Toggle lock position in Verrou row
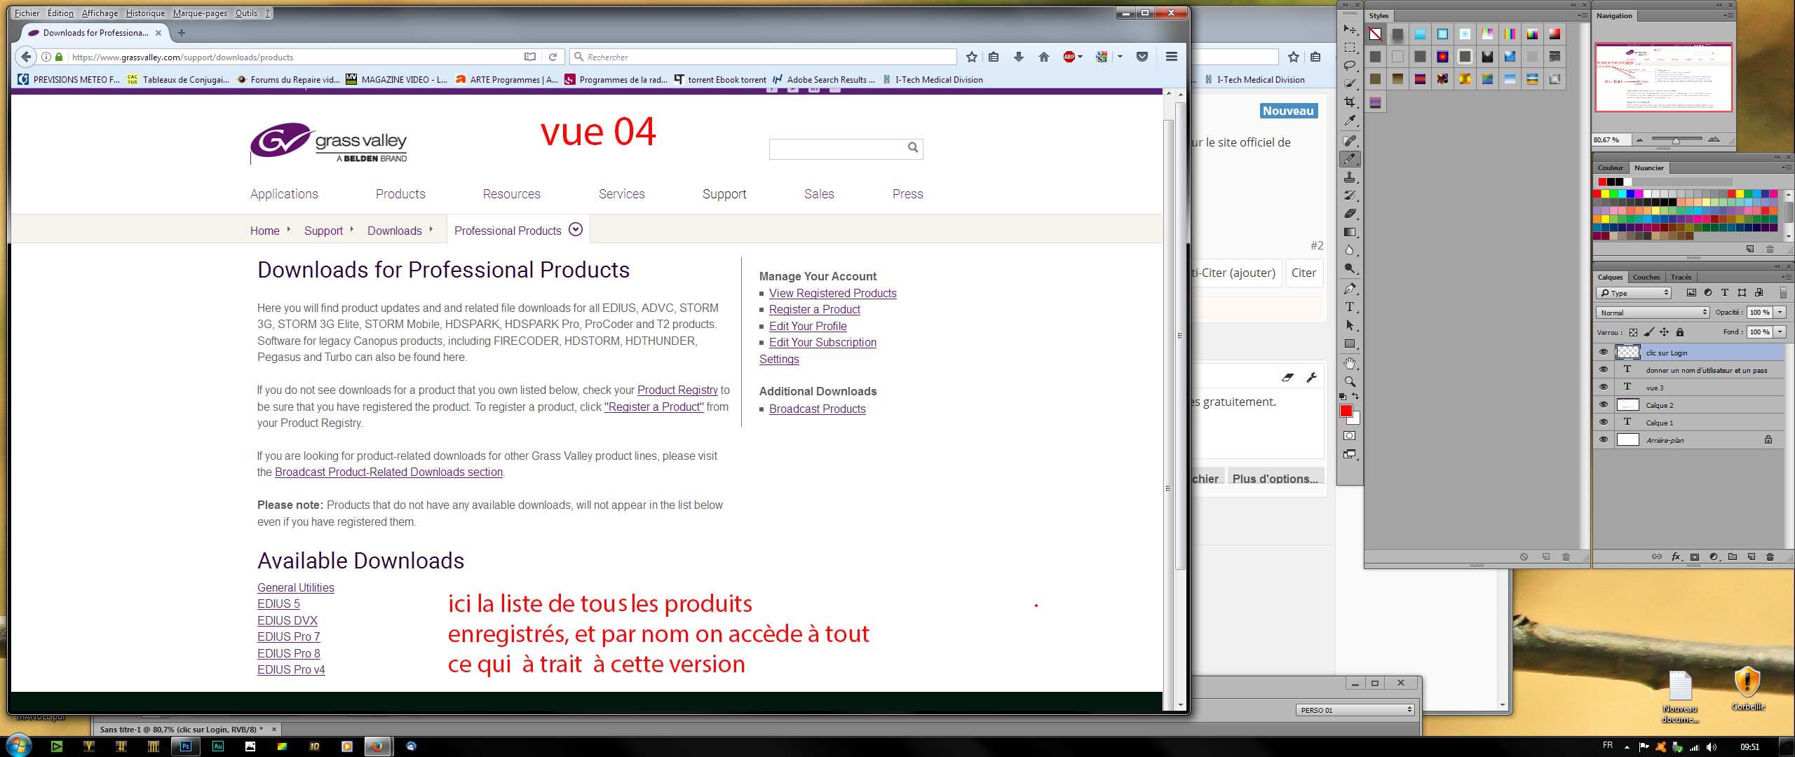The width and height of the screenshot is (1795, 757). (x=1664, y=332)
